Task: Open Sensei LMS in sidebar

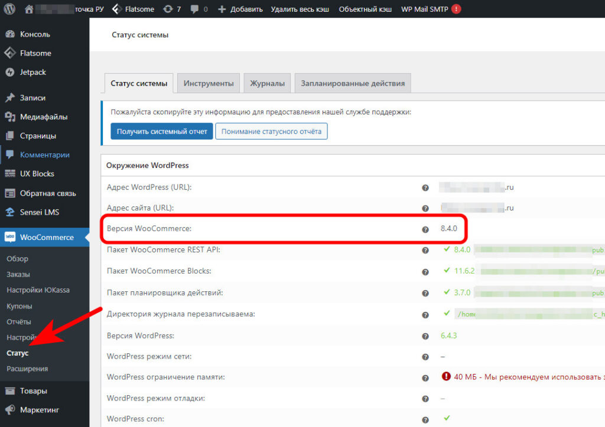Action: 44,212
